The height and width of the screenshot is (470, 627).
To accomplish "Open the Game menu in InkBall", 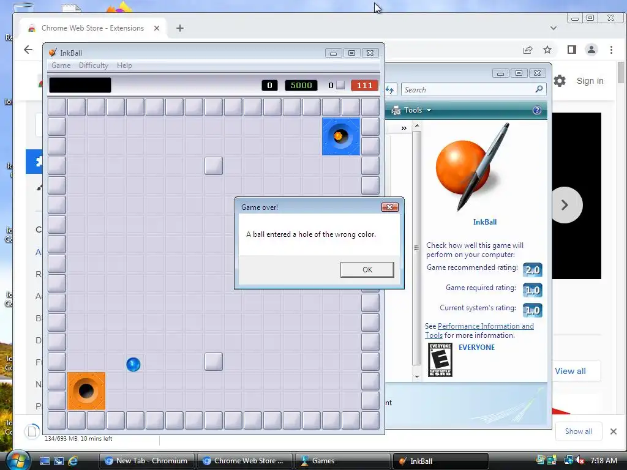I will point(61,65).
